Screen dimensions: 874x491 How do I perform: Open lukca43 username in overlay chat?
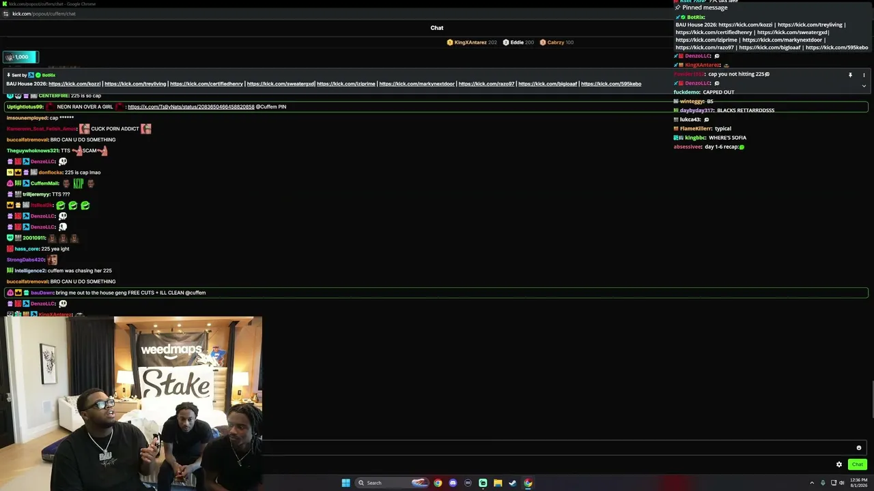pos(690,119)
